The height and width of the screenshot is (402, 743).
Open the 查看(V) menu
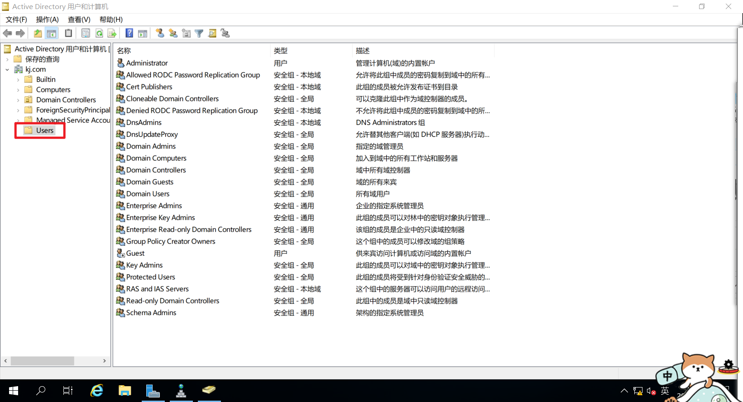pos(79,19)
